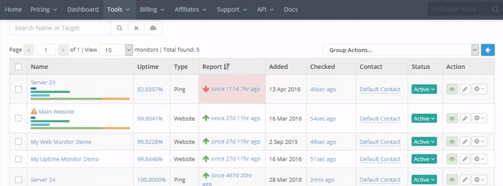Edit My Web Monitor Demo pencil icon

tap(465, 142)
